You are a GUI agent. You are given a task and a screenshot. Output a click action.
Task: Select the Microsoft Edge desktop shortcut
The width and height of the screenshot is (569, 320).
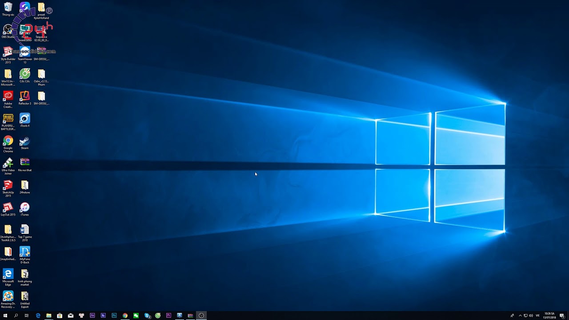coord(8,278)
